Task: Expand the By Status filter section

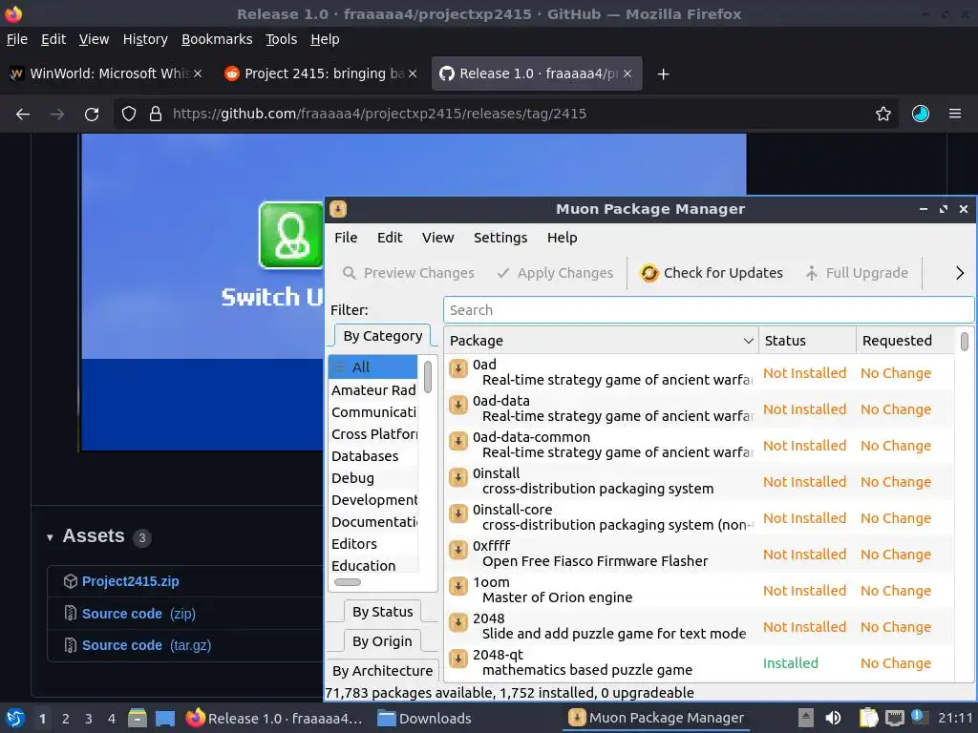Action: click(x=382, y=612)
